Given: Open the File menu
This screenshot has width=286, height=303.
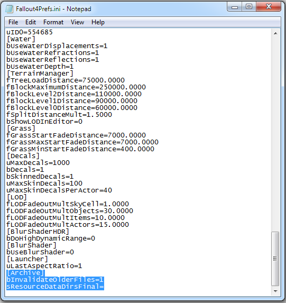Looking at the screenshot, I should coord(13,22).
